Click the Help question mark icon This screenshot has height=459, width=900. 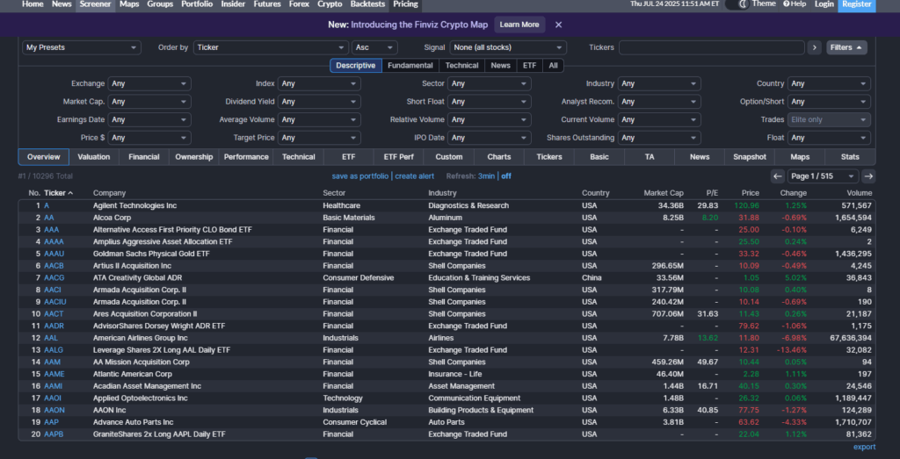tap(787, 4)
